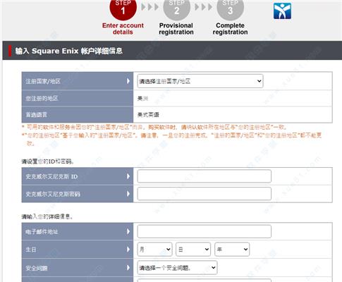
Task: Click the Step 1 red circle icon
Action: [123, 9]
